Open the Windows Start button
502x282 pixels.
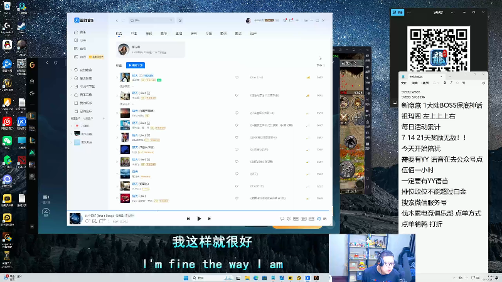186,278
